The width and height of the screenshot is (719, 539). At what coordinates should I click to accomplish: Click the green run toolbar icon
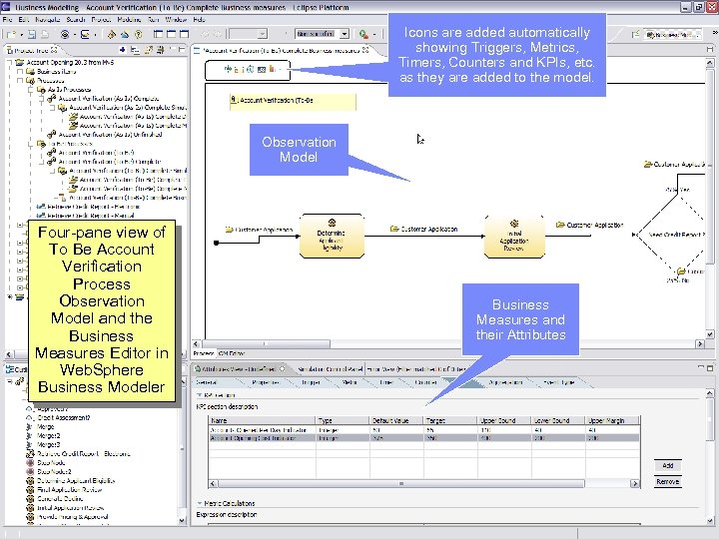[363, 34]
